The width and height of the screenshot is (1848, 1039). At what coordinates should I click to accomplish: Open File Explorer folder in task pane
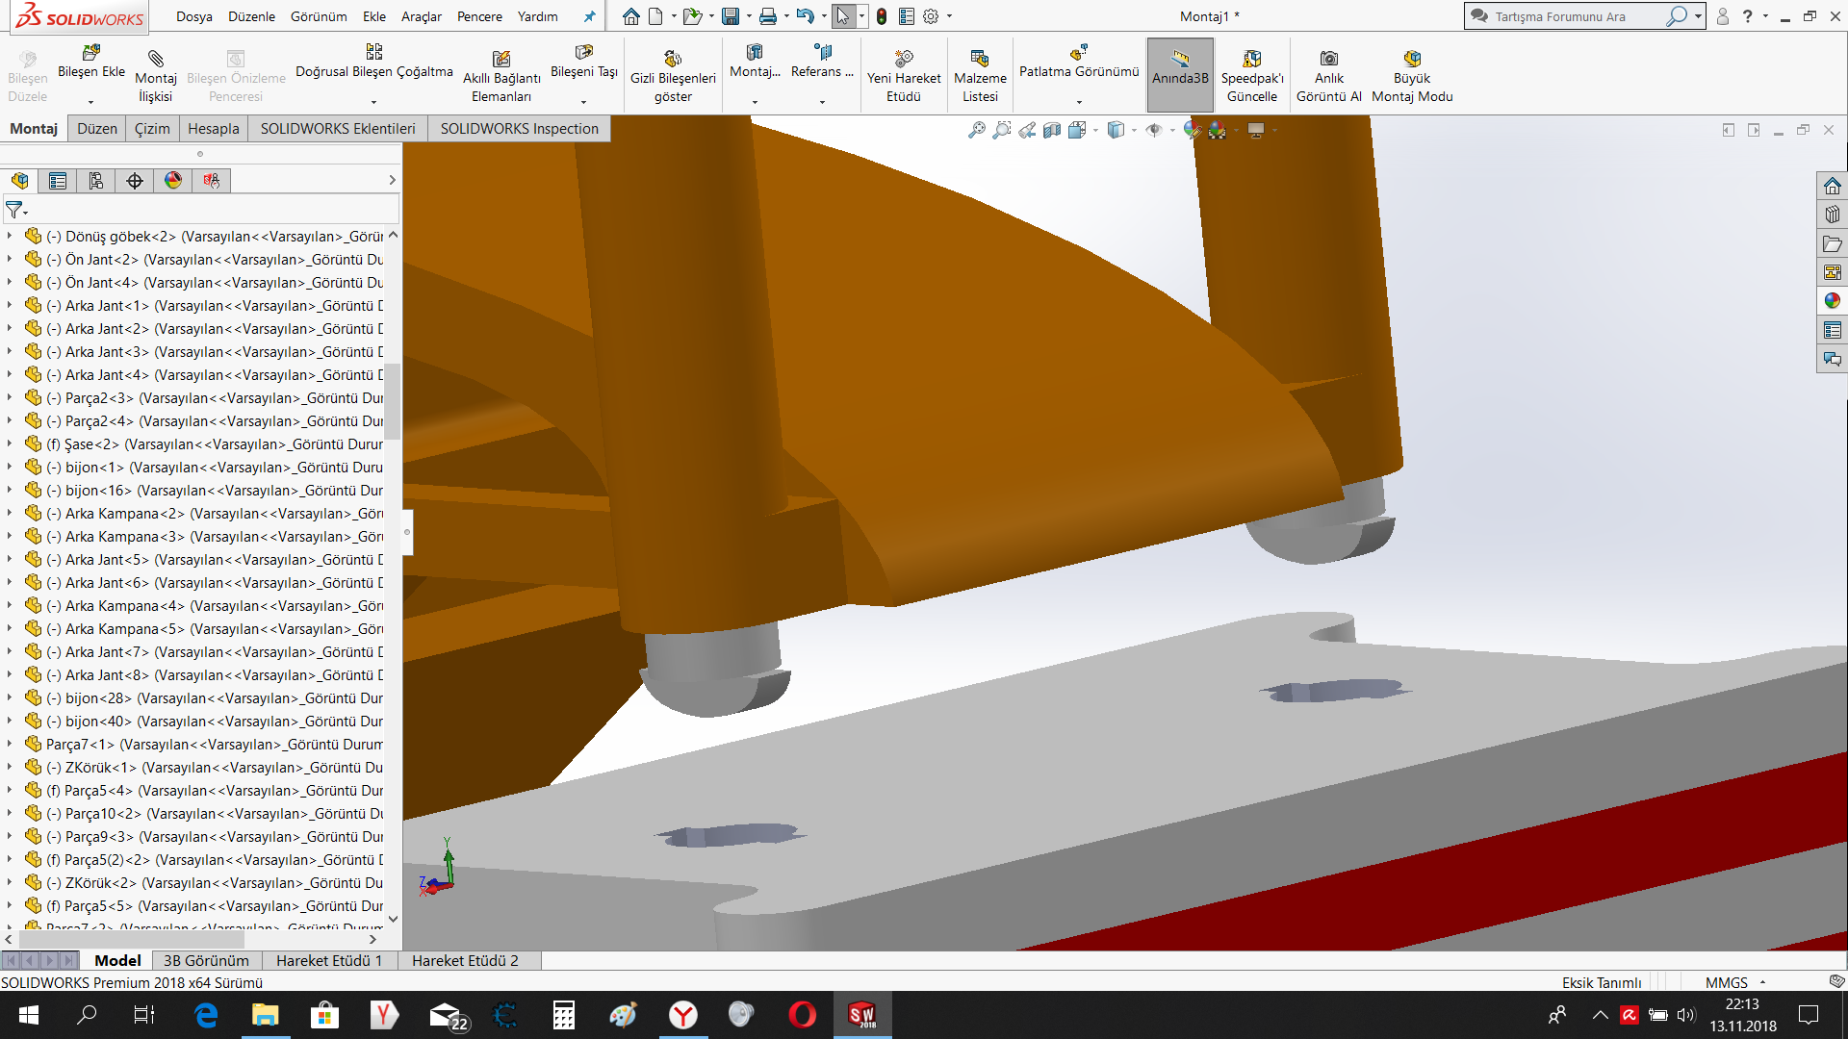[1832, 243]
